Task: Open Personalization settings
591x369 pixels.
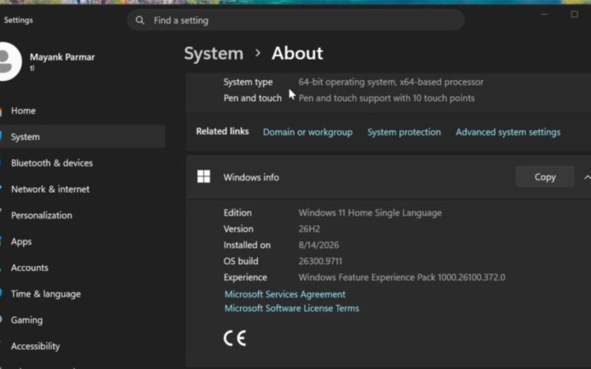Action: (x=41, y=215)
